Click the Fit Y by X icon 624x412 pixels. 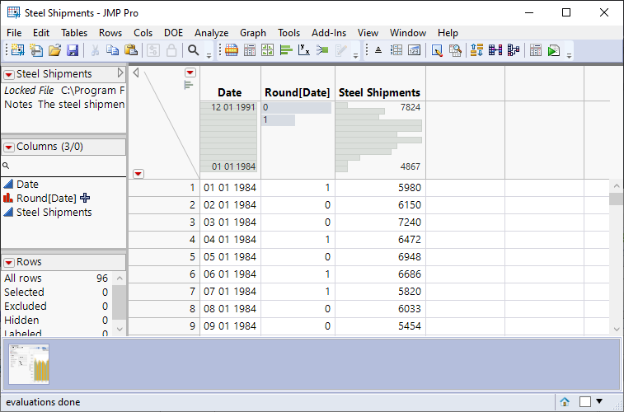[304, 50]
